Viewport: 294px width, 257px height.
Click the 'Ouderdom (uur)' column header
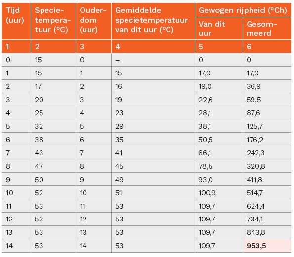coord(93,21)
